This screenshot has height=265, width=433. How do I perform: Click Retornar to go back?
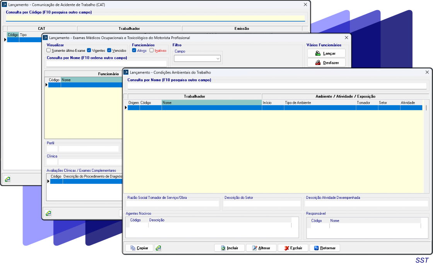coord(325,248)
